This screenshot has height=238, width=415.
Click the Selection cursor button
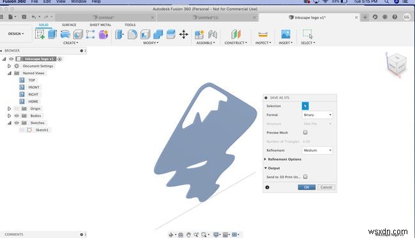[305, 106]
